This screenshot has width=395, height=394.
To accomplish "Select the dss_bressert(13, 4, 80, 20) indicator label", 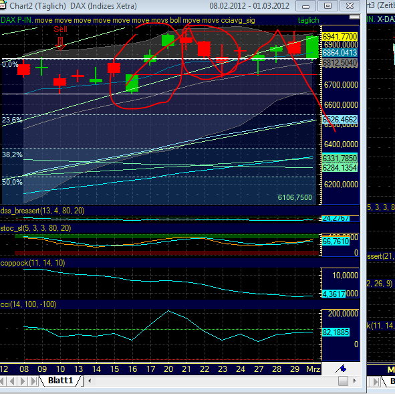I will pos(42,211).
